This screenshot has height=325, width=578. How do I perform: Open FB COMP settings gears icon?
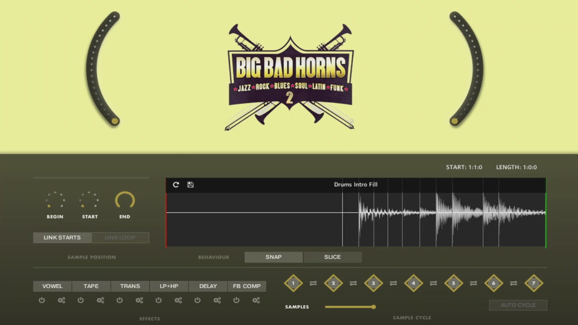(256, 300)
